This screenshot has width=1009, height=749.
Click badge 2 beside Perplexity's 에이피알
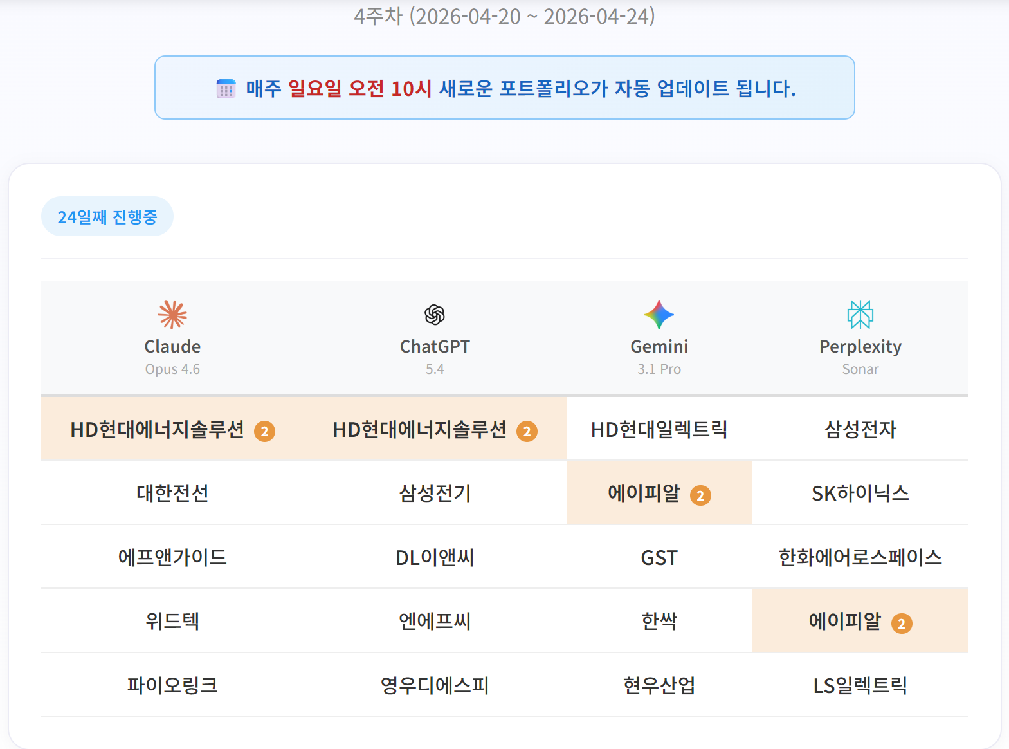click(901, 624)
